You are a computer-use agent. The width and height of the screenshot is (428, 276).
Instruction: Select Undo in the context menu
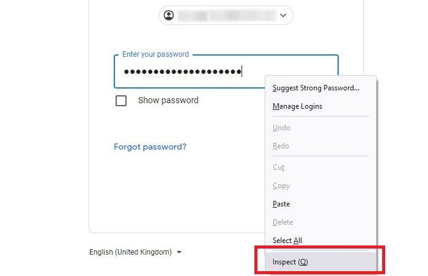[x=281, y=128]
